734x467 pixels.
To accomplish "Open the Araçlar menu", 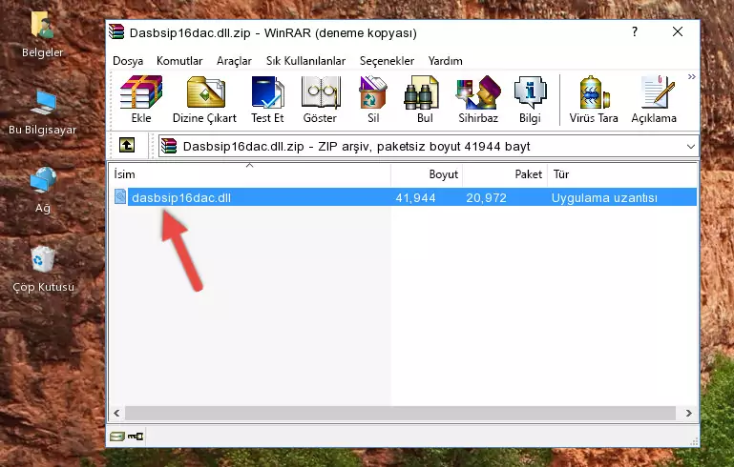I will point(234,61).
